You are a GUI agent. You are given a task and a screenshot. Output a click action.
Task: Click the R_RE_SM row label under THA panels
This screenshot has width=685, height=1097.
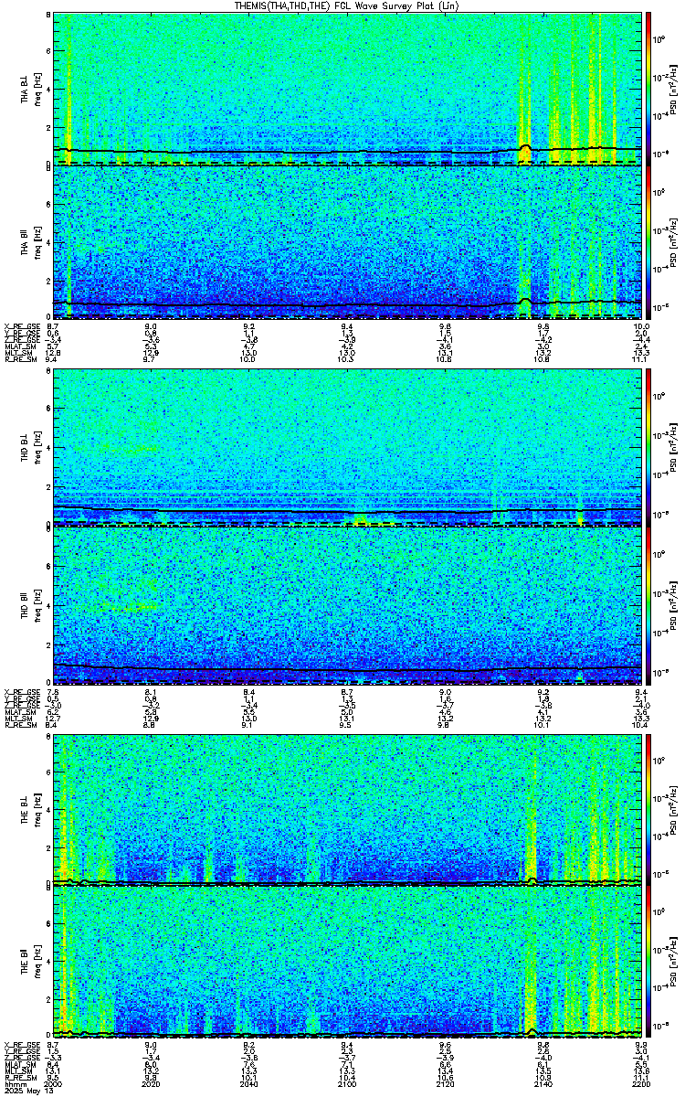19,359
